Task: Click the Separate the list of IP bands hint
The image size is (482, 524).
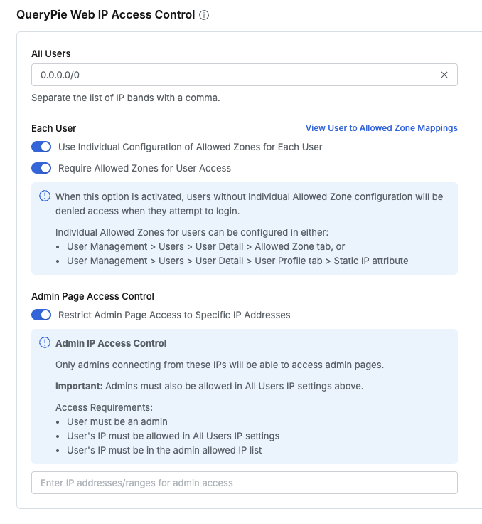Action: (125, 98)
